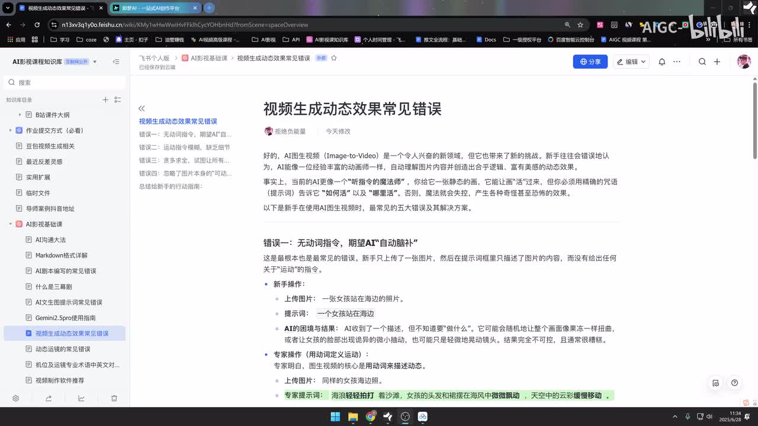The image size is (758, 426).
Task: Bookmark this page with star icon
Action: coord(580,25)
